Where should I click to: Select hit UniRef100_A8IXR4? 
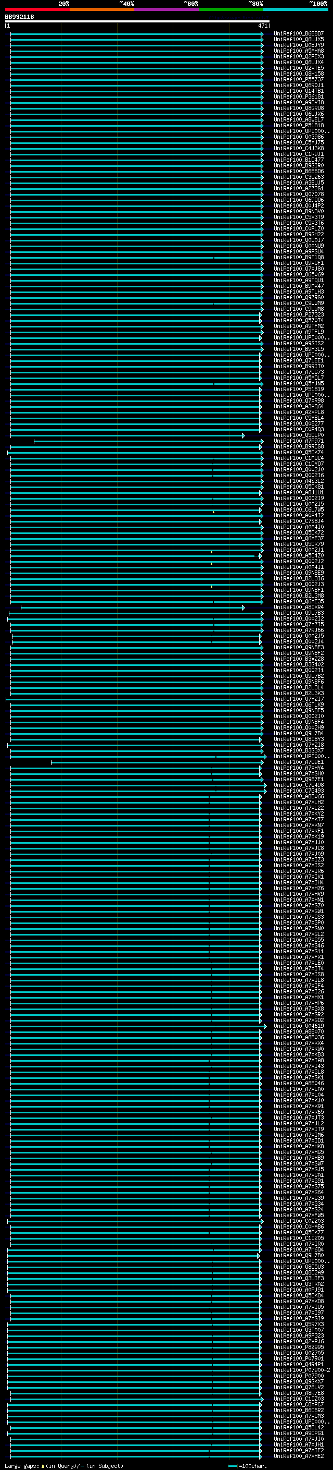coord(299,607)
